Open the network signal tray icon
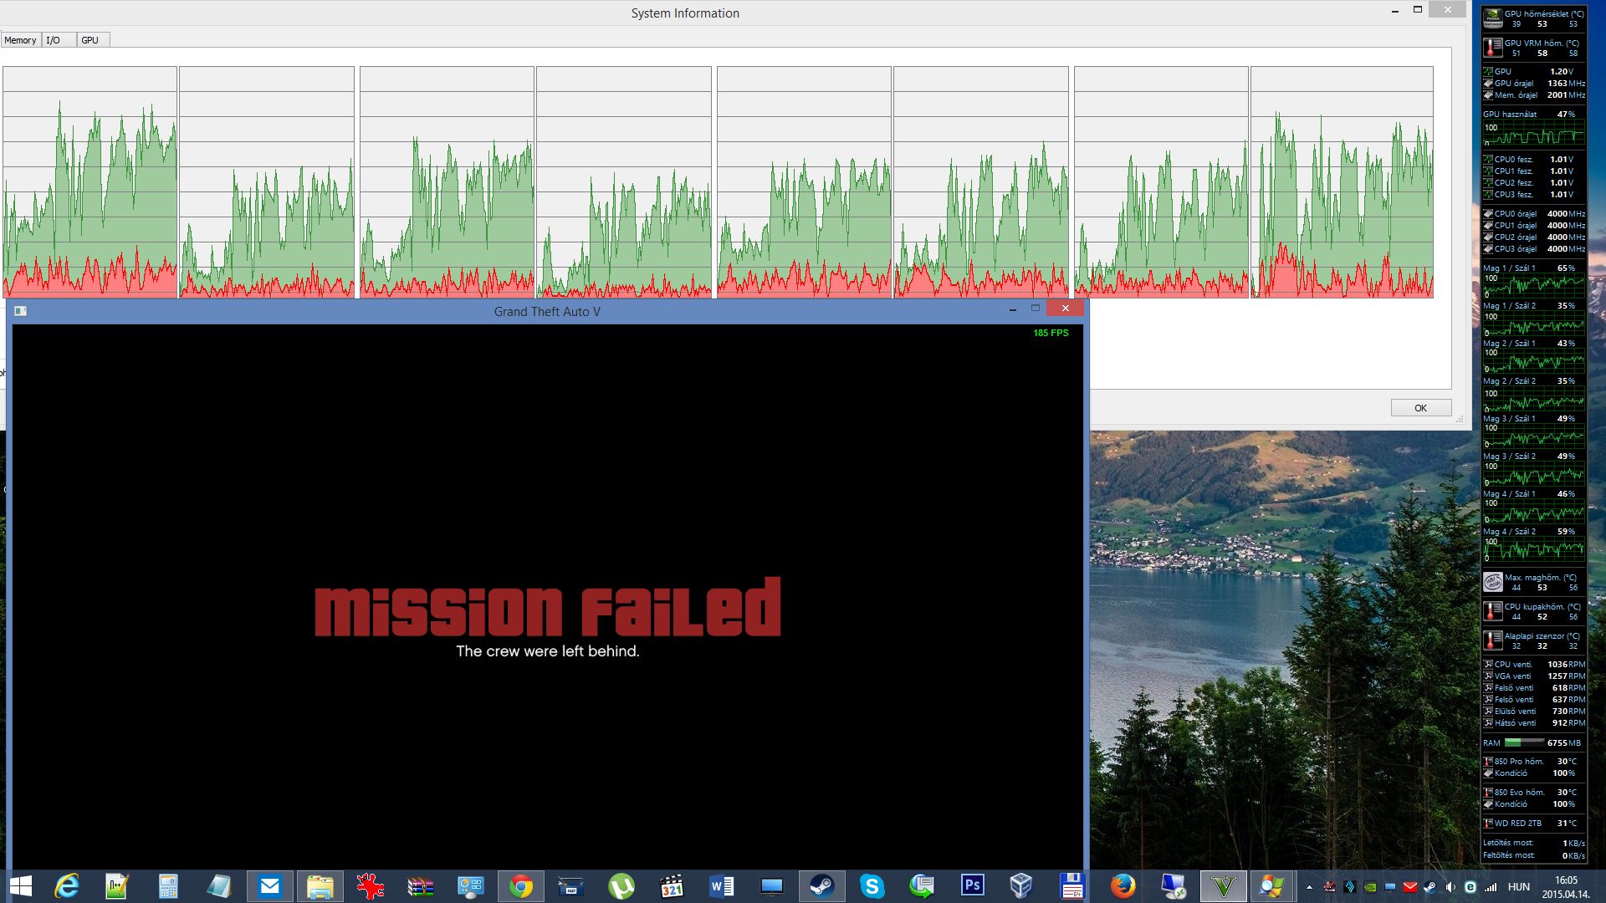This screenshot has height=903, width=1606. pyautogui.click(x=1491, y=887)
